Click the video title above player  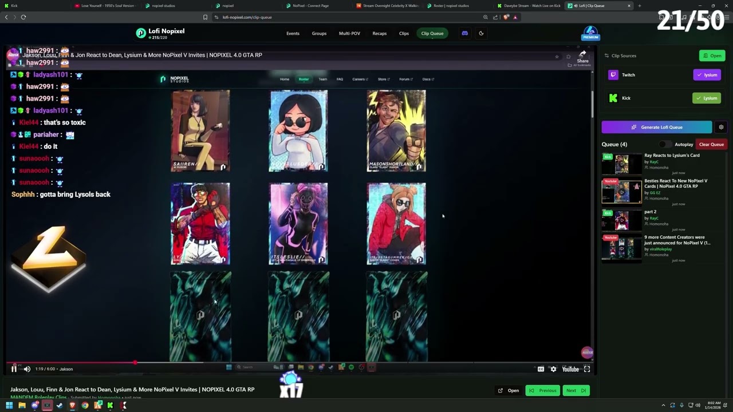pyautogui.click(x=143, y=55)
